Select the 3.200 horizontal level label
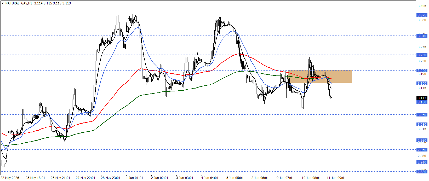The width and height of the screenshot is (429, 181). [422, 71]
